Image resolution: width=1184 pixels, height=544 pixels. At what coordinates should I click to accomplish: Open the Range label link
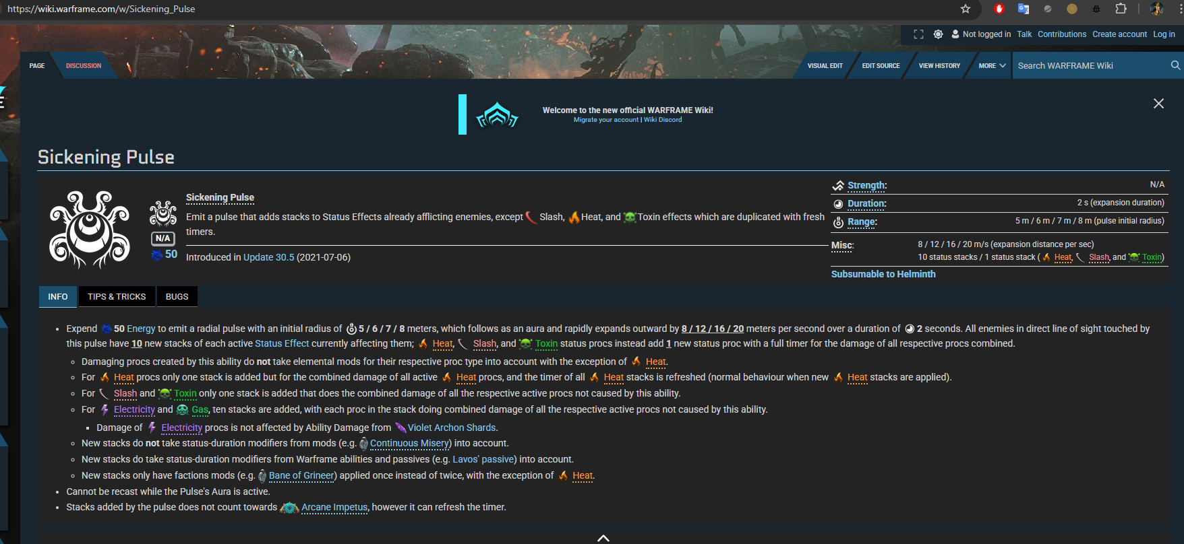click(x=862, y=222)
